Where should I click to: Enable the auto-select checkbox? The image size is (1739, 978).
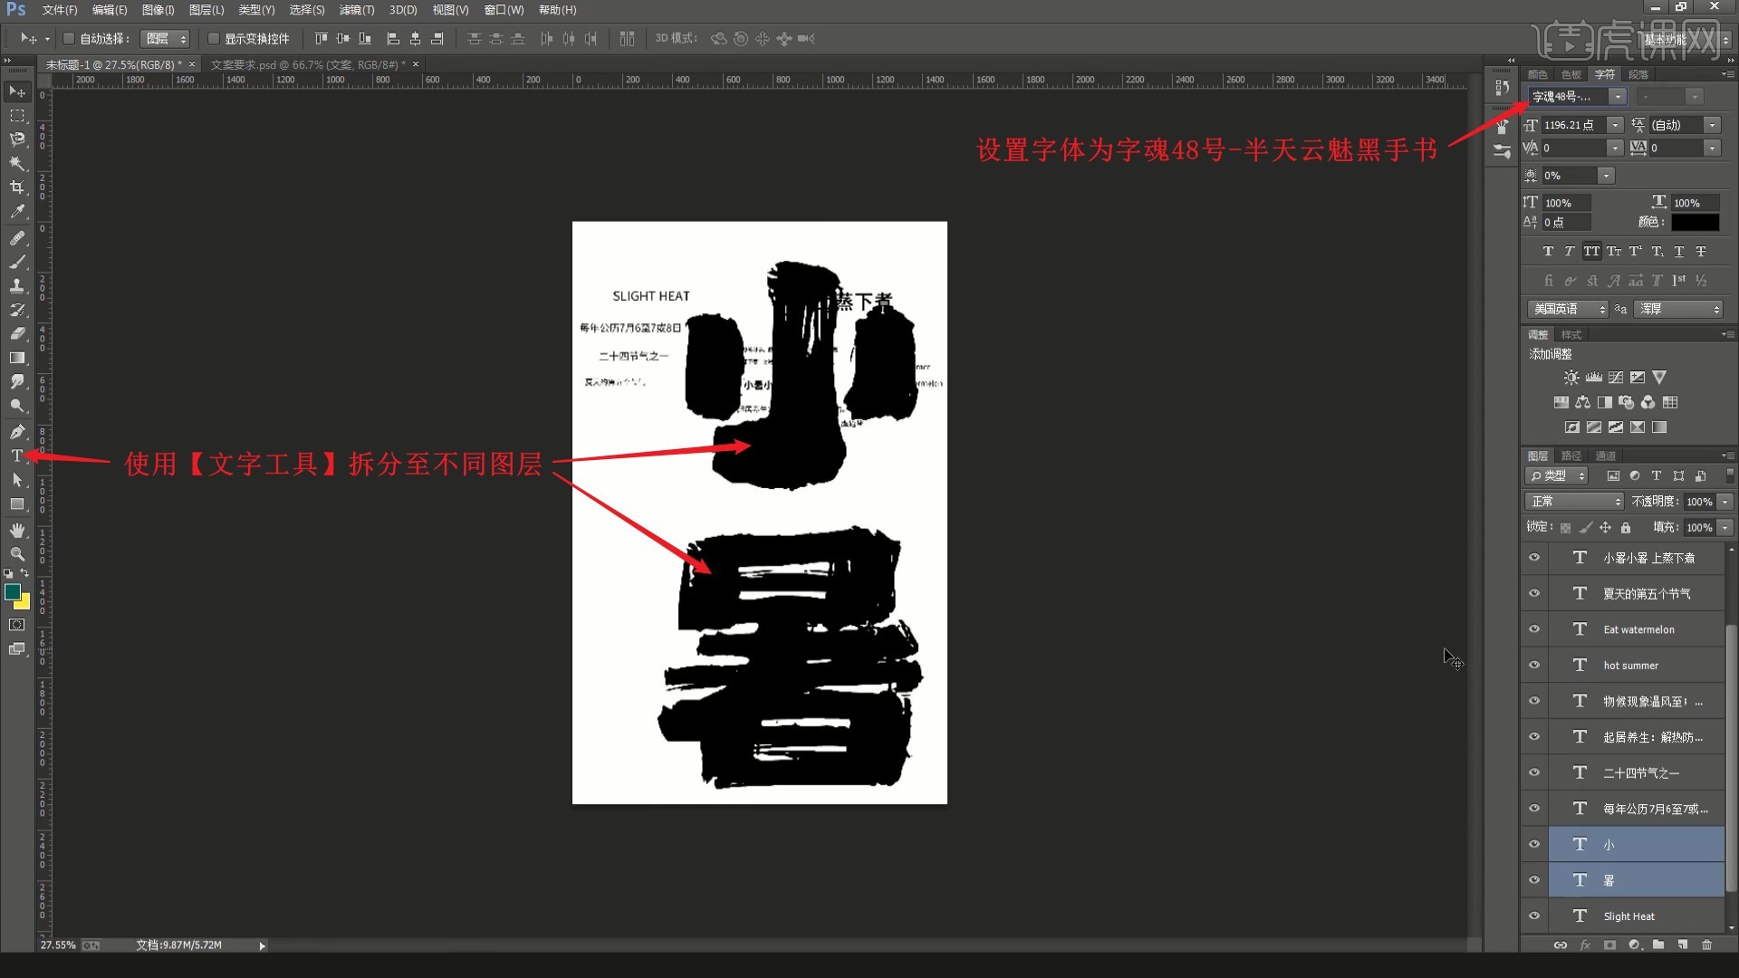click(x=69, y=38)
